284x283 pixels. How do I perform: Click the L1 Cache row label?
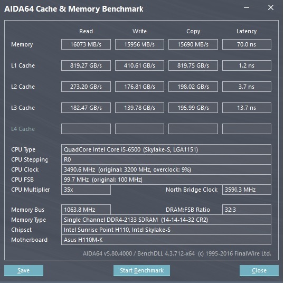point(23,65)
